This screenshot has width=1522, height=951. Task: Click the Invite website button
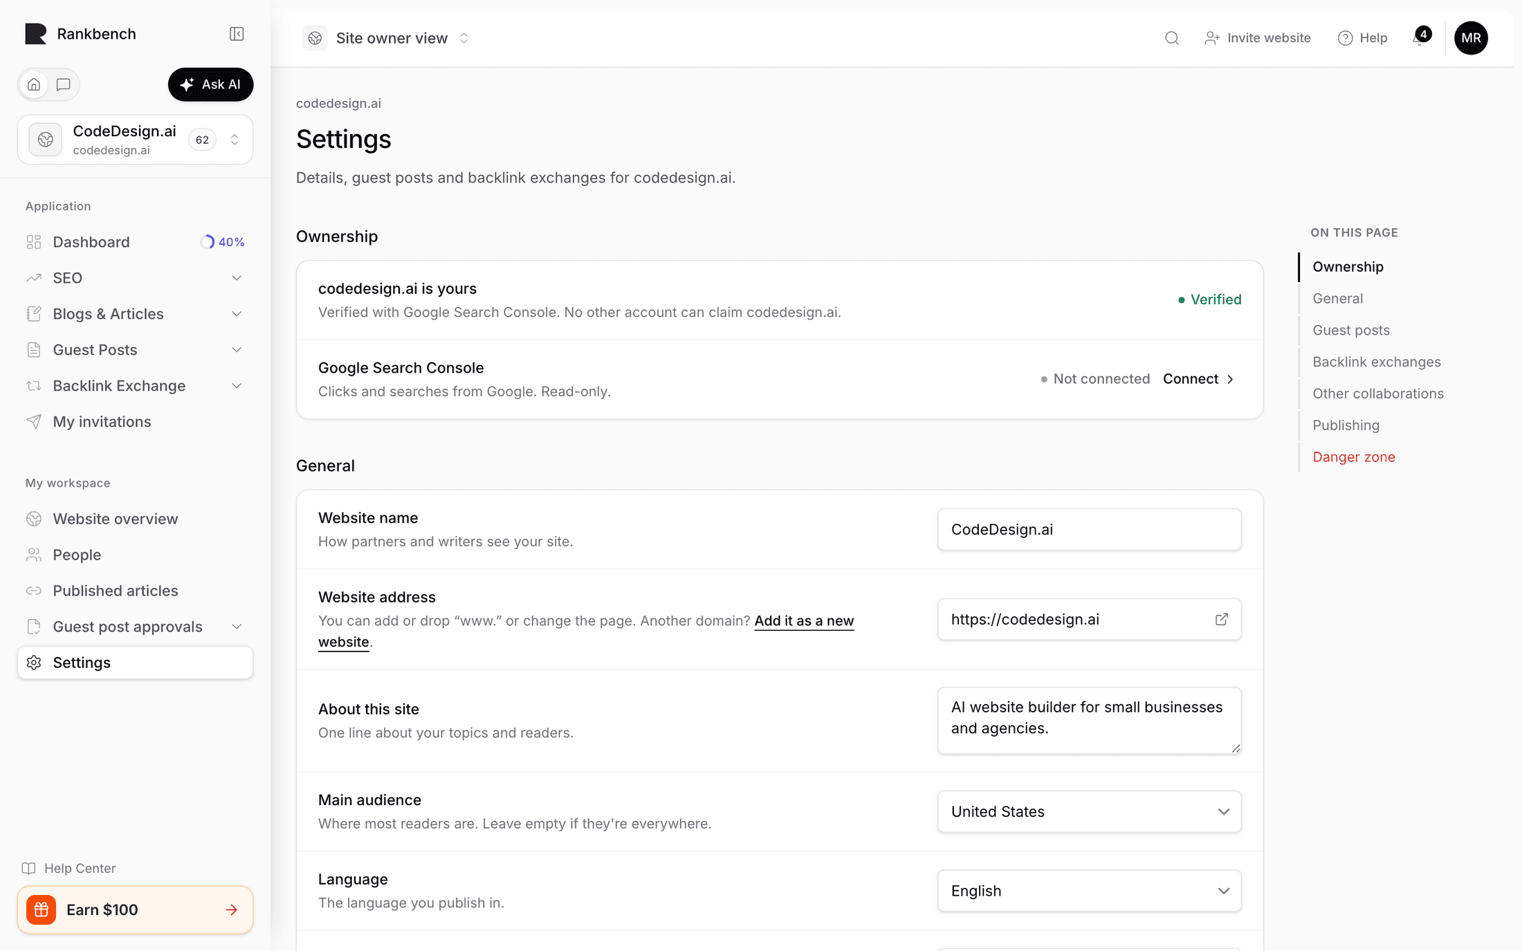coord(1257,38)
